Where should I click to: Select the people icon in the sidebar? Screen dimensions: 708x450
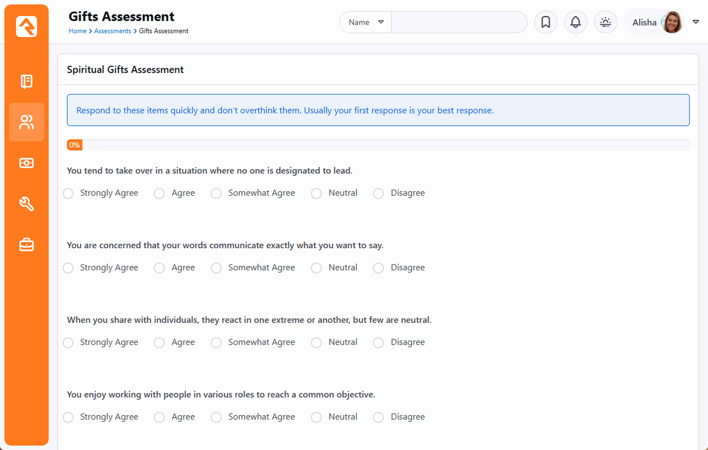[27, 122]
